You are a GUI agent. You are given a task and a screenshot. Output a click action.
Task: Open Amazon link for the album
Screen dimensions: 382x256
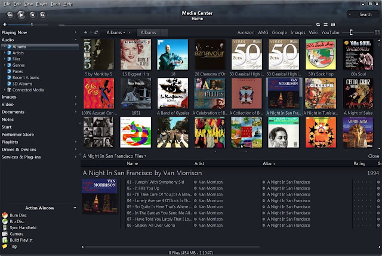coord(246,32)
